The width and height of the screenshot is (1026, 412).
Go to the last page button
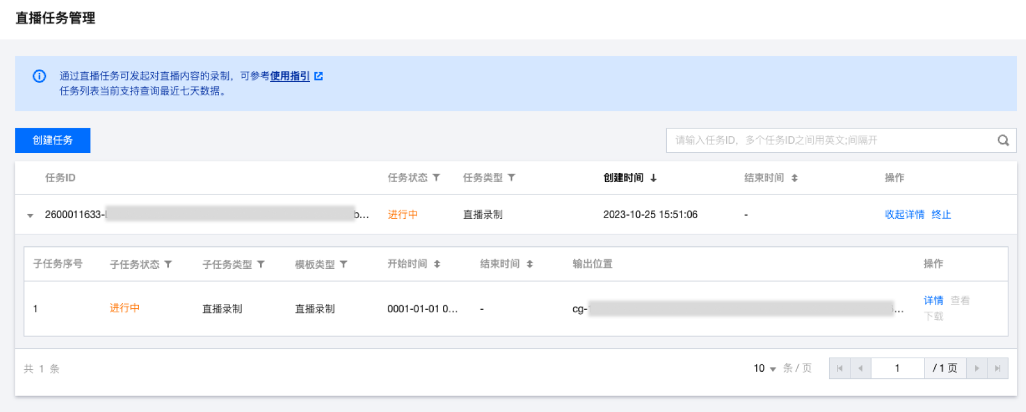point(997,369)
